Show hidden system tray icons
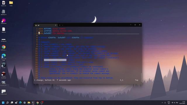The width and height of the screenshot is (187, 105). pos(162,103)
